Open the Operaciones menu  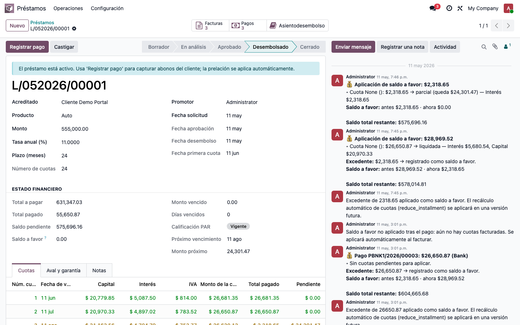click(68, 8)
